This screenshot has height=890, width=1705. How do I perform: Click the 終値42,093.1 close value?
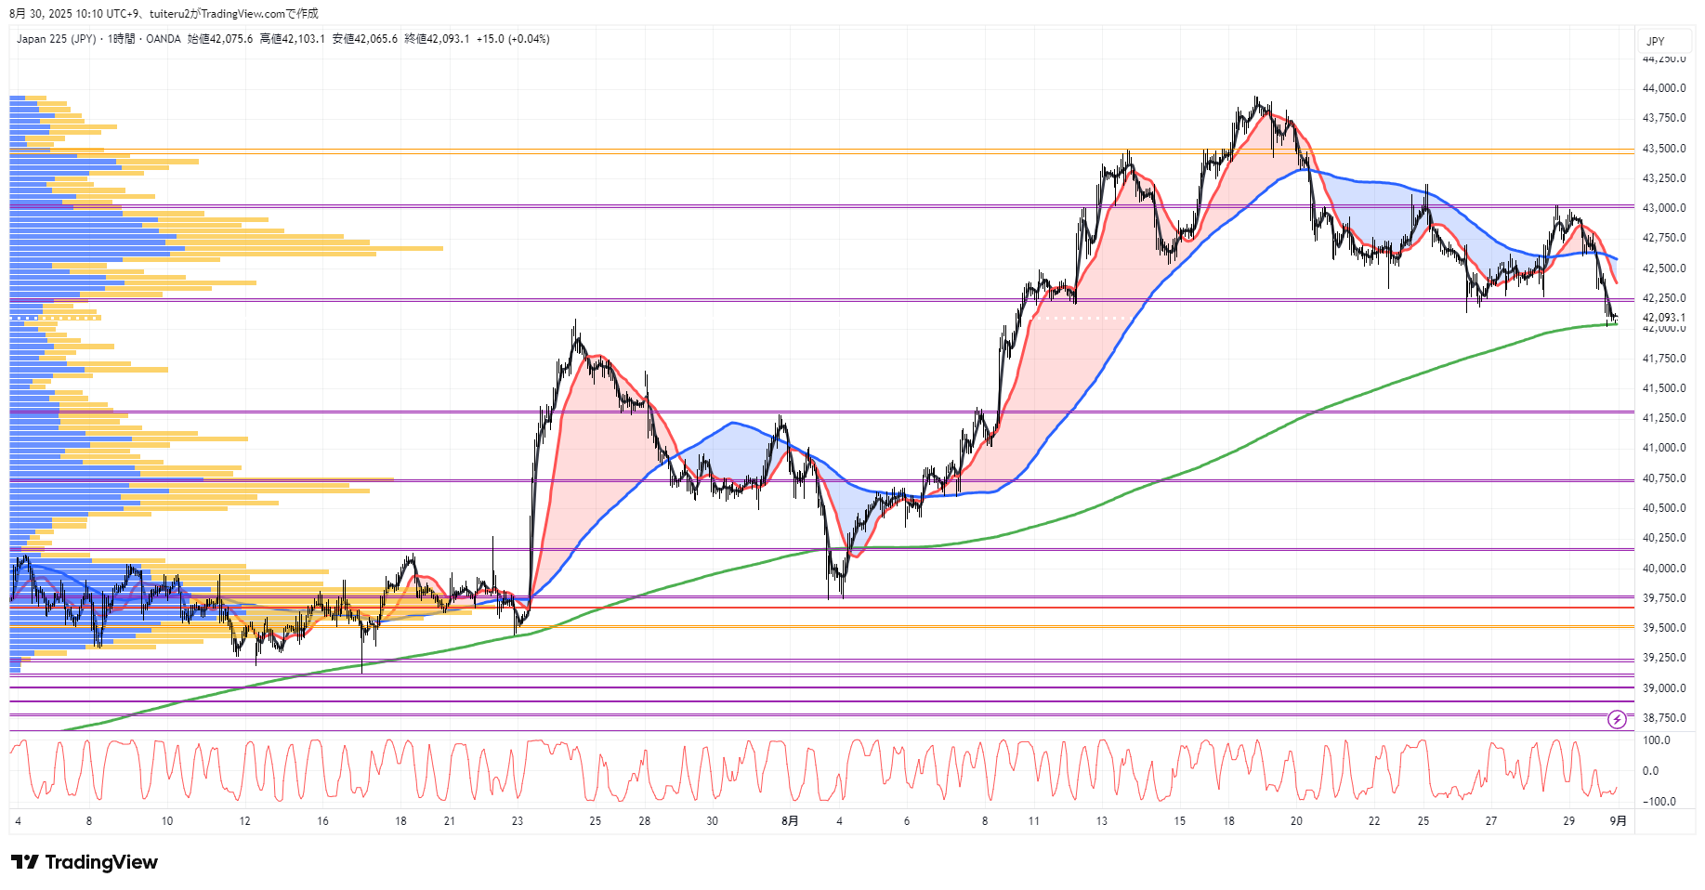coord(437,39)
